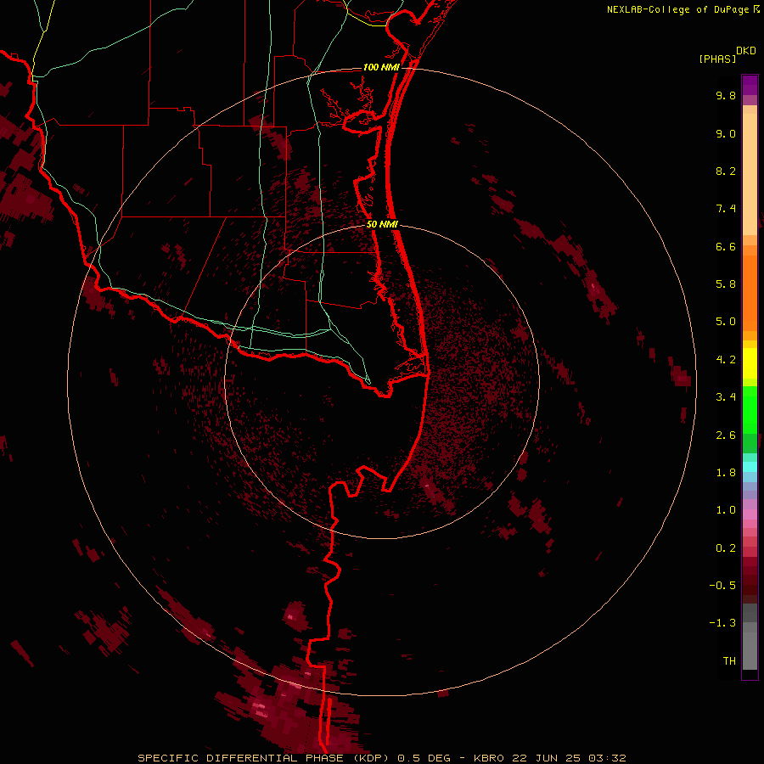Pick the solid orange color bar segment
The width and height of the screenshot is (764, 764).
[750, 293]
